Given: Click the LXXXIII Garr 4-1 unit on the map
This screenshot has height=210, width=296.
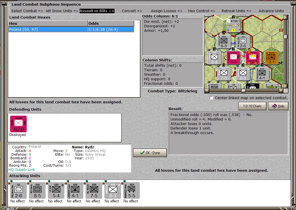Looking at the screenshot, I should coord(262,74).
